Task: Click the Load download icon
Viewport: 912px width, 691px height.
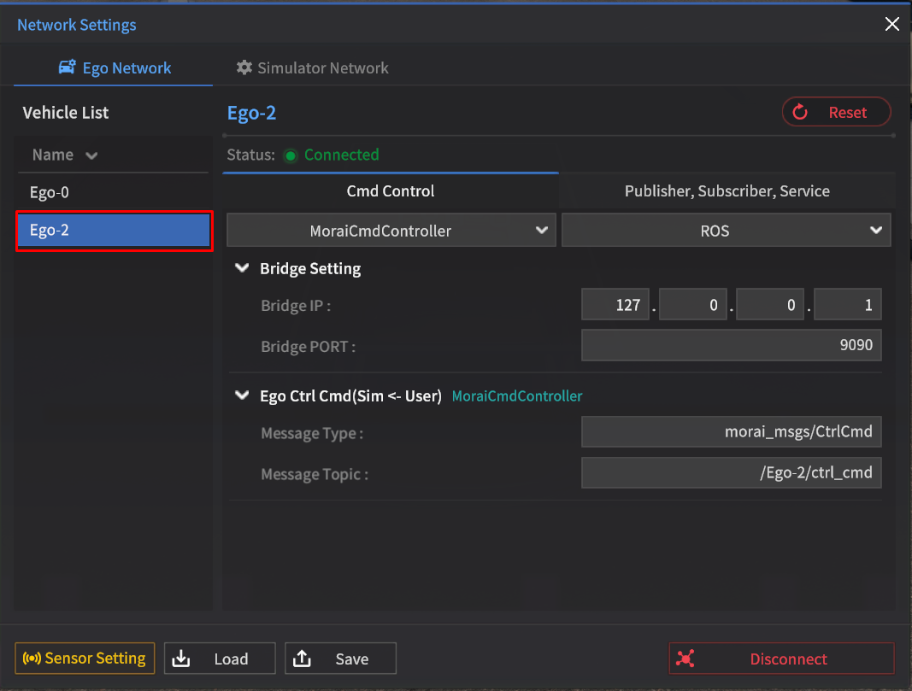Action: tap(181, 659)
